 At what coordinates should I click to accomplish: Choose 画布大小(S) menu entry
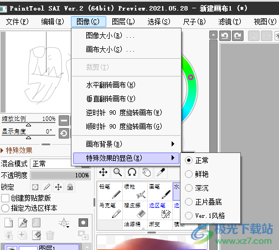pyautogui.click(x=126, y=49)
